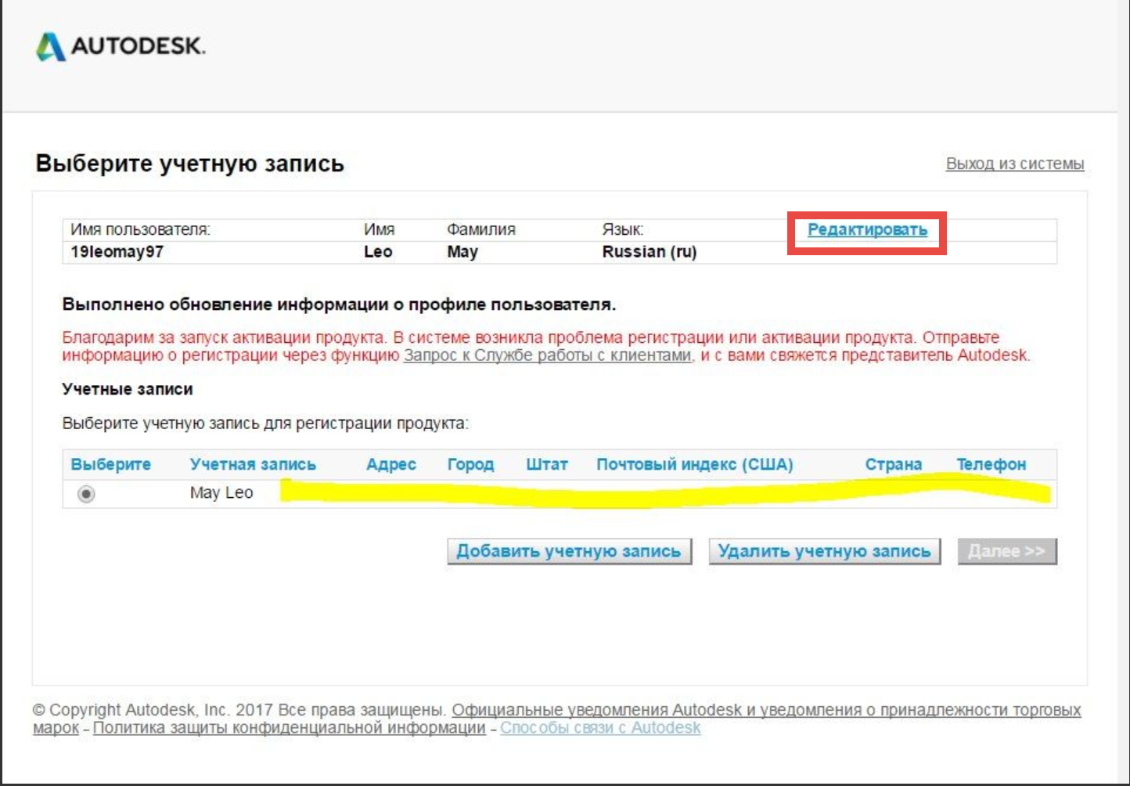Open Политика защиты конфиденциальной информации link
Viewport: 1130px width, 786px height.
(290, 728)
